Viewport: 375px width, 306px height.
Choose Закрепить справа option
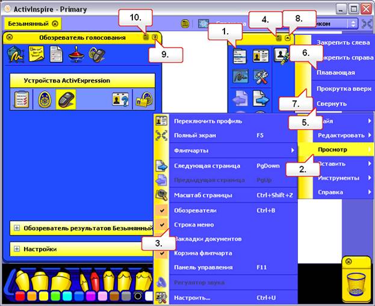click(x=343, y=58)
